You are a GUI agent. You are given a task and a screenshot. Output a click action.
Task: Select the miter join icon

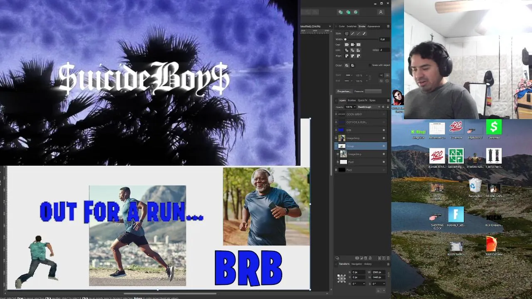(x=358, y=50)
